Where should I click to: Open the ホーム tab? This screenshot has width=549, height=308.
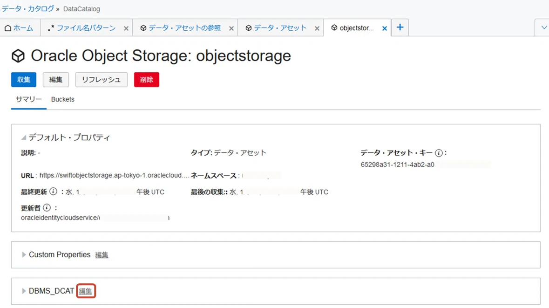point(20,28)
